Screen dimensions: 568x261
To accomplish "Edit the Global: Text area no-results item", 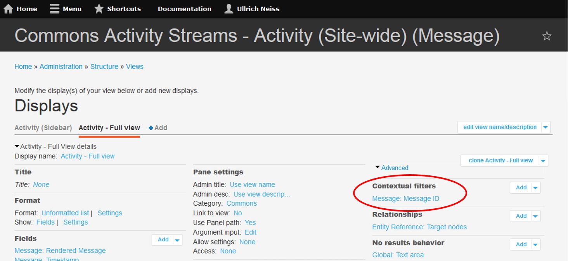I will click(398, 255).
